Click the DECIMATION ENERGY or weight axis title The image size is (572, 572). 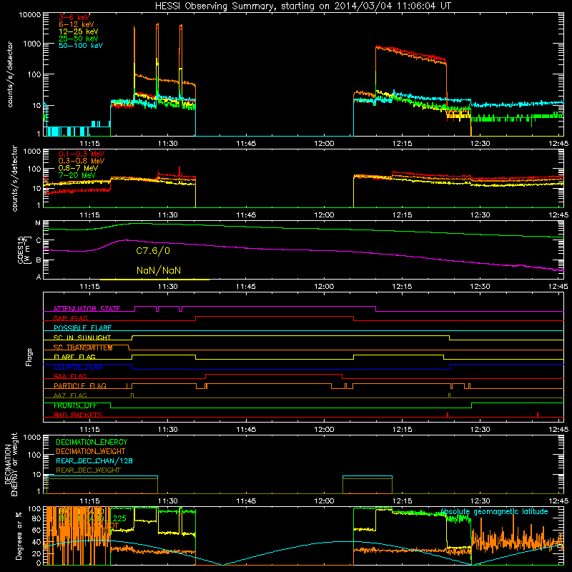point(11,464)
